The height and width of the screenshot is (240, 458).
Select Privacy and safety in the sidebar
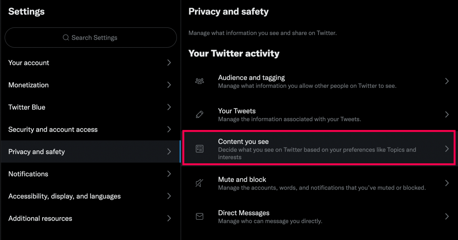36,151
